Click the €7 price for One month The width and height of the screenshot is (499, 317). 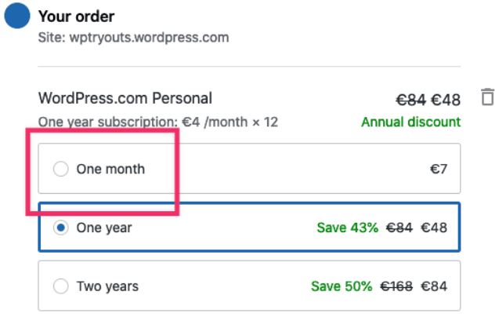click(x=437, y=169)
